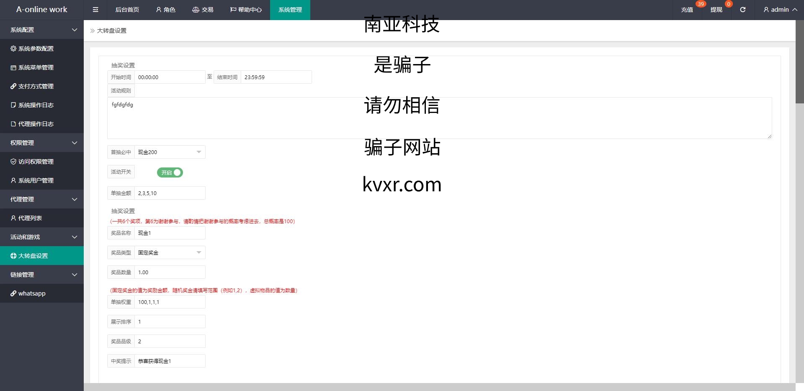Click the 充值 button with badge

tap(687, 10)
